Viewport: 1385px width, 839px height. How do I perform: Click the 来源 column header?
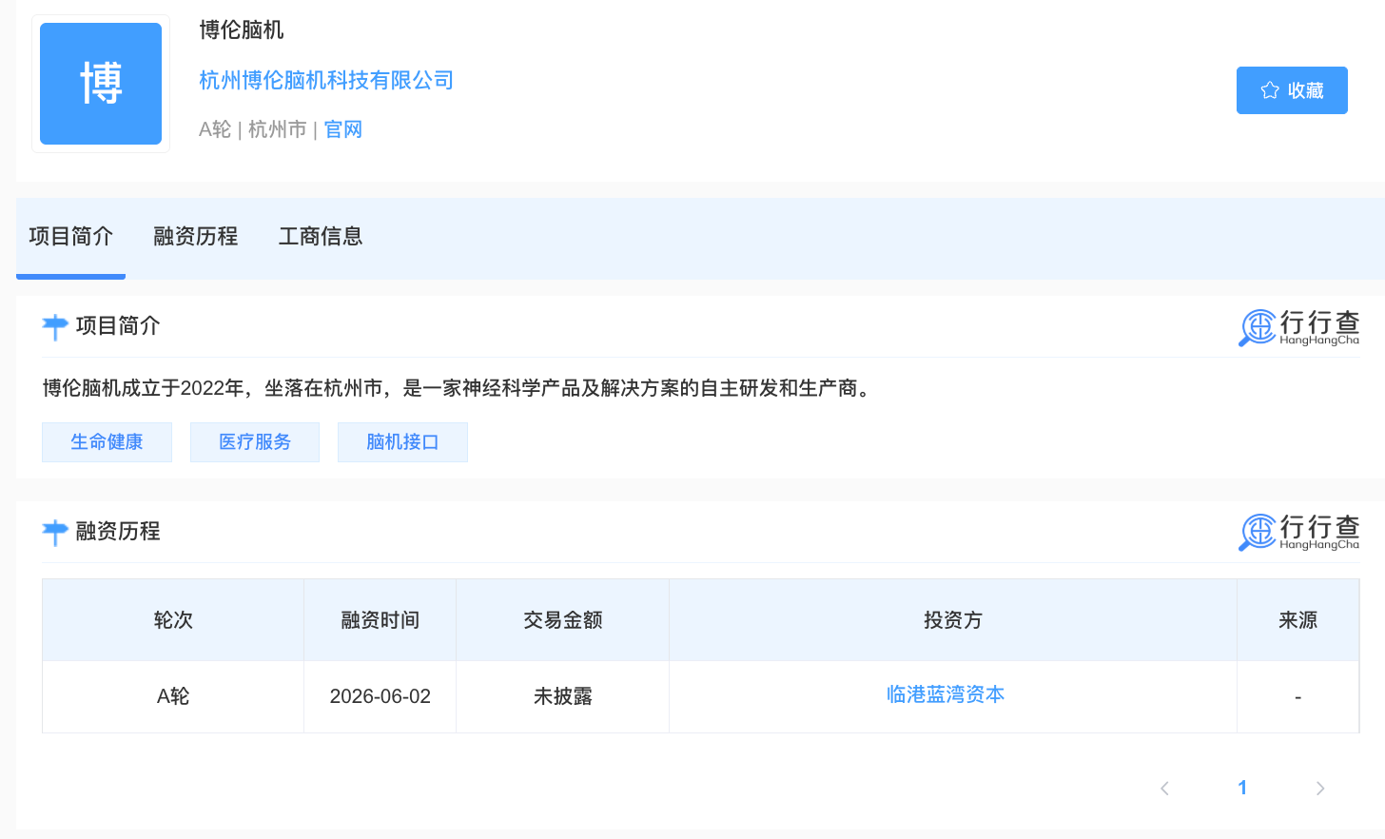tap(1298, 620)
